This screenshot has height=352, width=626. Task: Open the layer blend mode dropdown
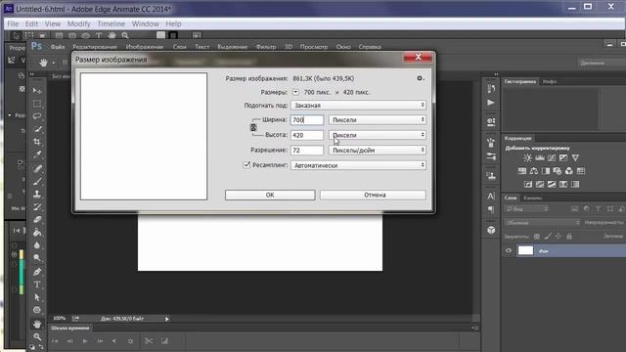coord(542,222)
